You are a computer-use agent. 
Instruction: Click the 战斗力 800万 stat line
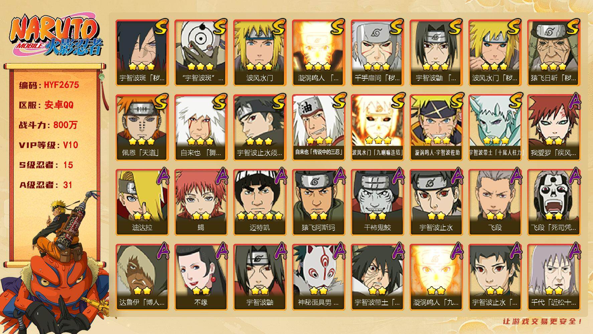click(x=48, y=125)
